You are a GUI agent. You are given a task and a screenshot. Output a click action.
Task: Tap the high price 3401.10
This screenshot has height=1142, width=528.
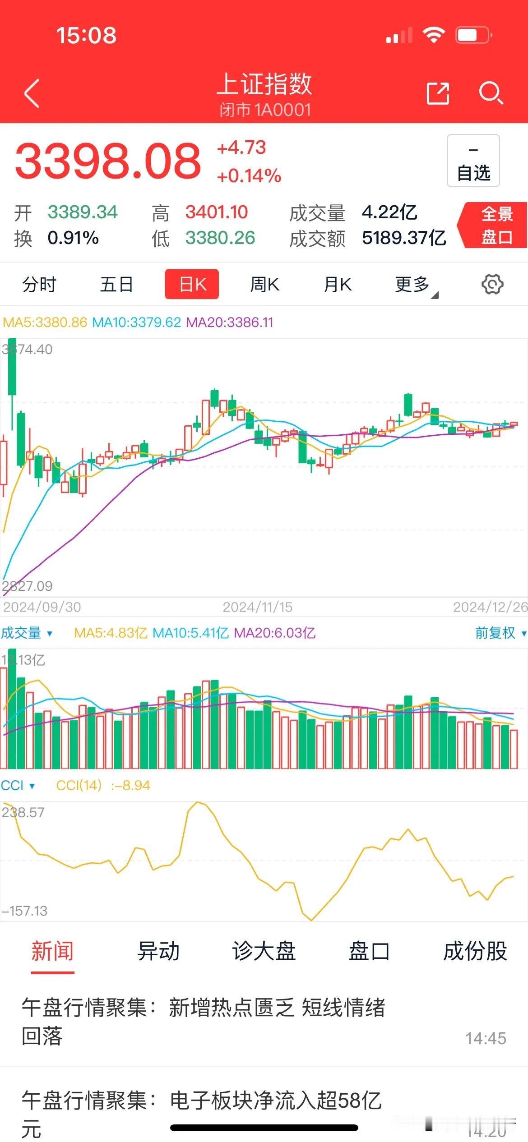(x=217, y=212)
